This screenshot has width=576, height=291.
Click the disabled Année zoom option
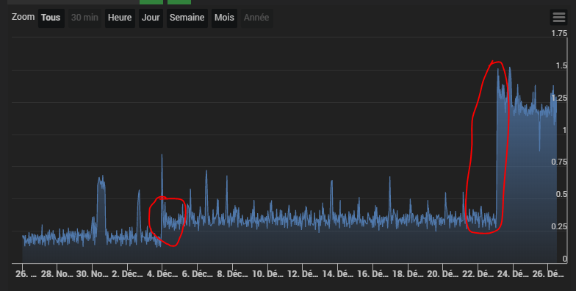pos(256,18)
